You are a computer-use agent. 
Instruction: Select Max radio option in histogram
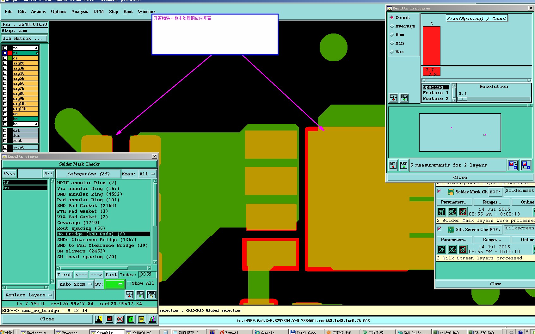click(397, 52)
